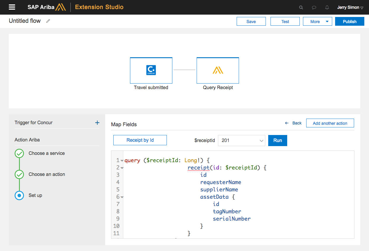Select the Action Ariba section label
The height and width of the screenshot is (251, 369).
pyautogui.click(x=27, y=140)
